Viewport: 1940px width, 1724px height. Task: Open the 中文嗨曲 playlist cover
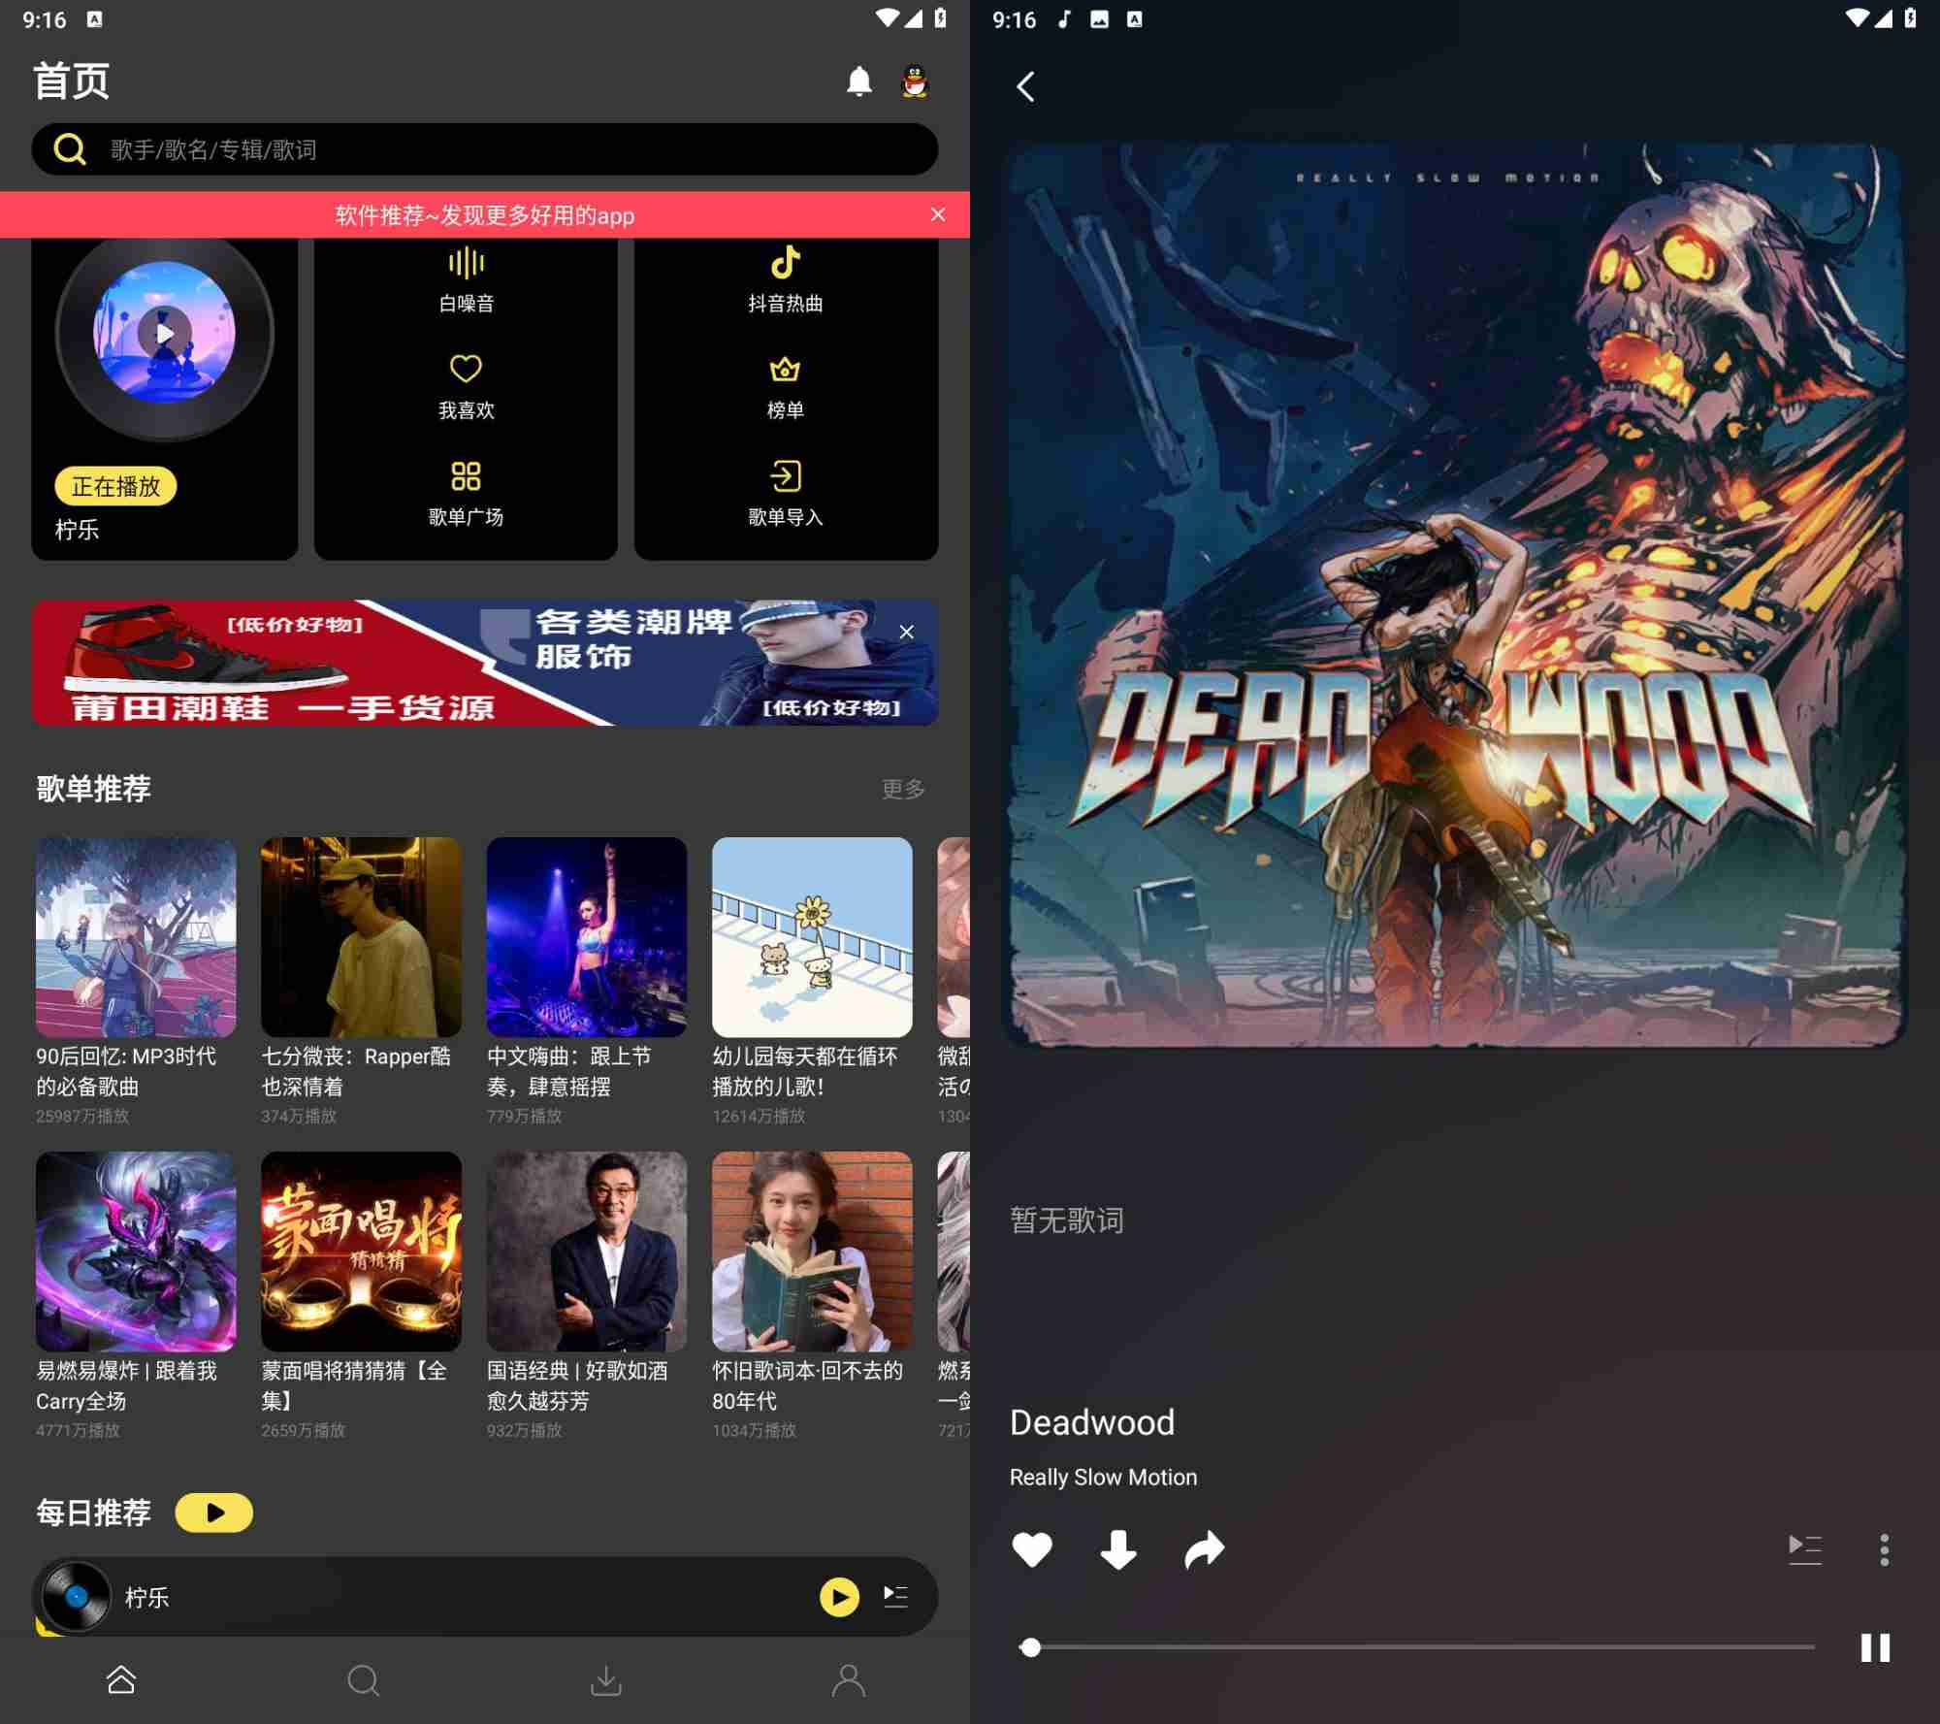(x=587, y=937)
